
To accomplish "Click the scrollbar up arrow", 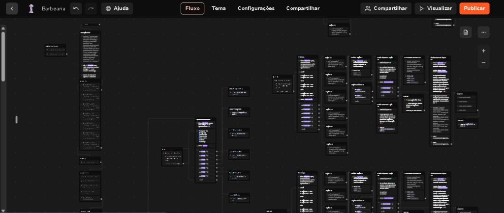I will click(3, 28).
